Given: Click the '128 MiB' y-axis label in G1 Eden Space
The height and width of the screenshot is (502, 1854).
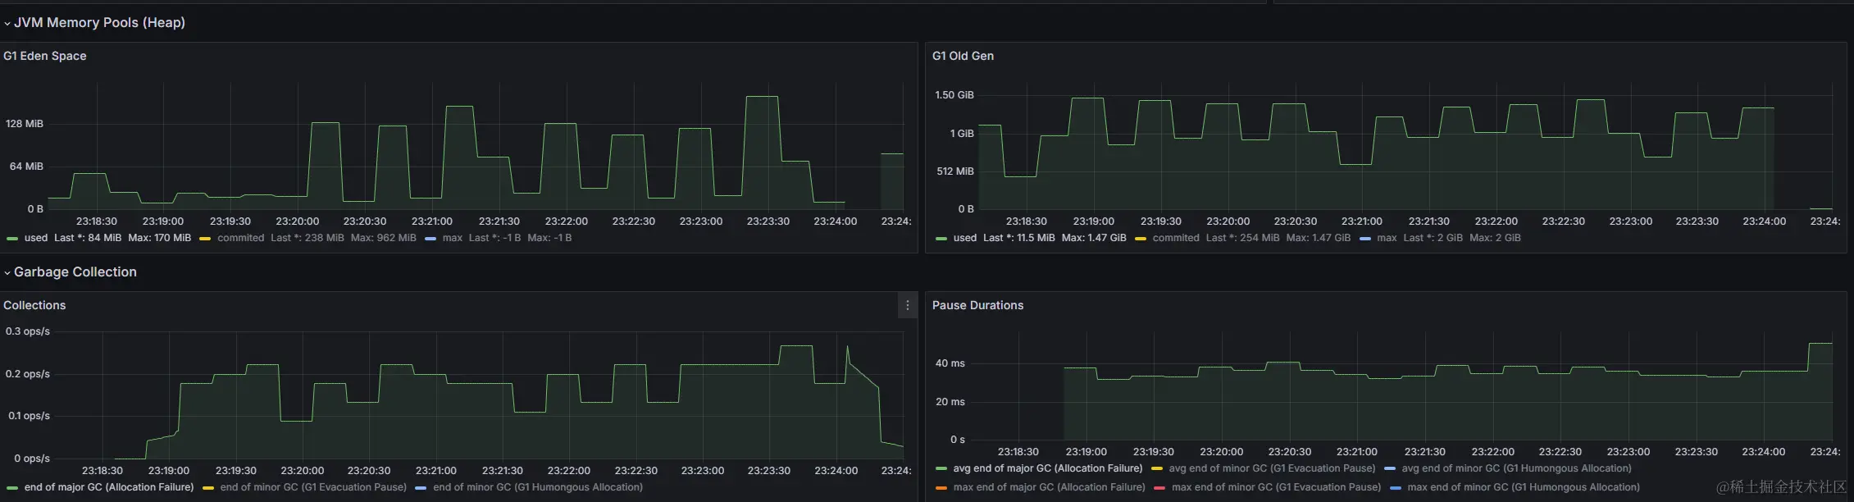Looking at the screenshot, I should click(25, 124).
